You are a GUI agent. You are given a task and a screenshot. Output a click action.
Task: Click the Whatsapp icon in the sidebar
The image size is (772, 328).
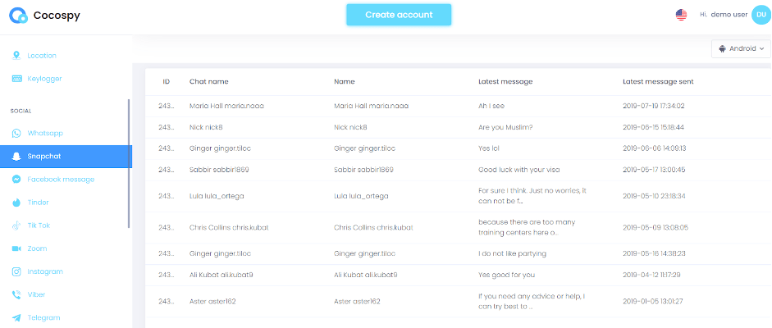(x=16, y=134)
